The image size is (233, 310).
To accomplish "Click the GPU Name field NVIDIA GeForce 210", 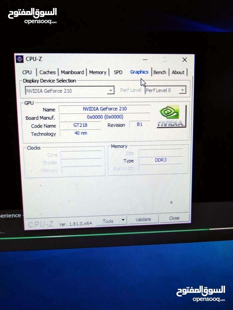I will pyautogui.click(x=105, y=109).
